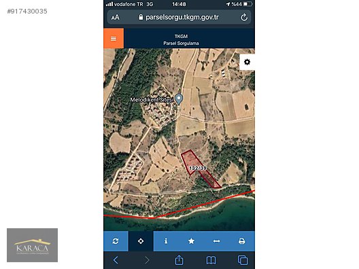Select the locate parcel crosshair tool
Screen dimensions: 359x269
click(x=141, y=241)
